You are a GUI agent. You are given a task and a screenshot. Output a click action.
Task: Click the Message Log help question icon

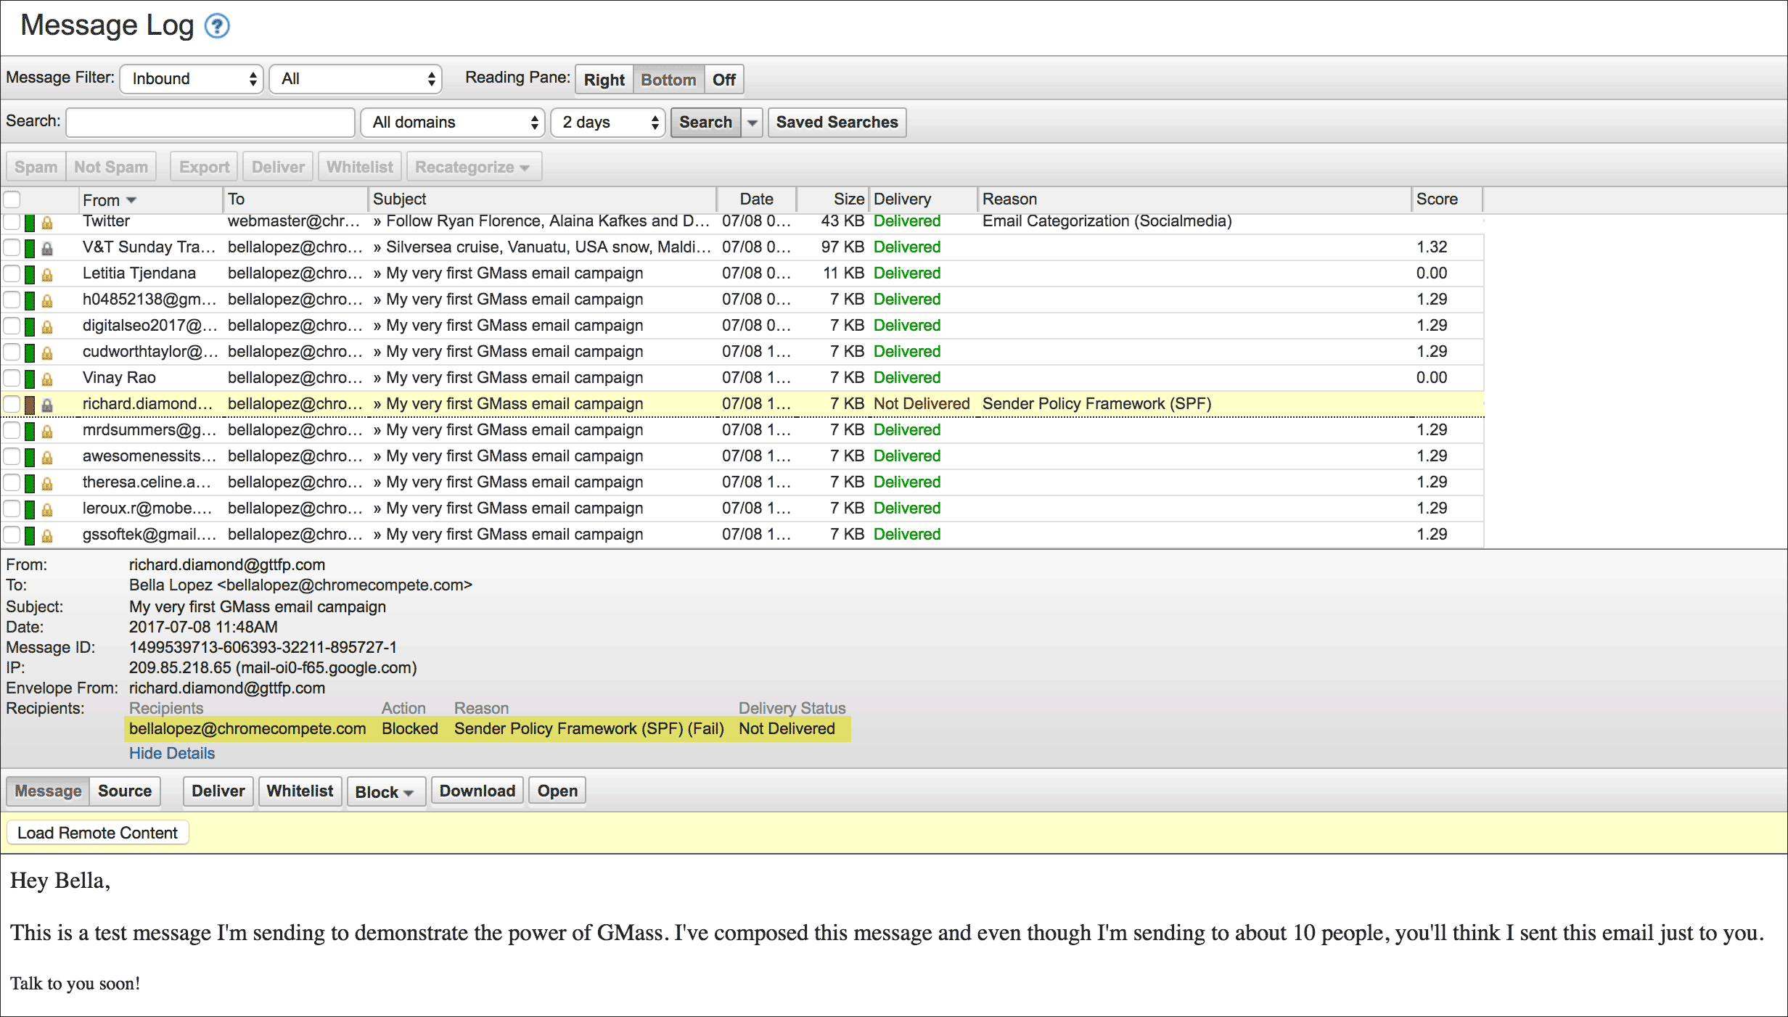[x=217, y=26]
